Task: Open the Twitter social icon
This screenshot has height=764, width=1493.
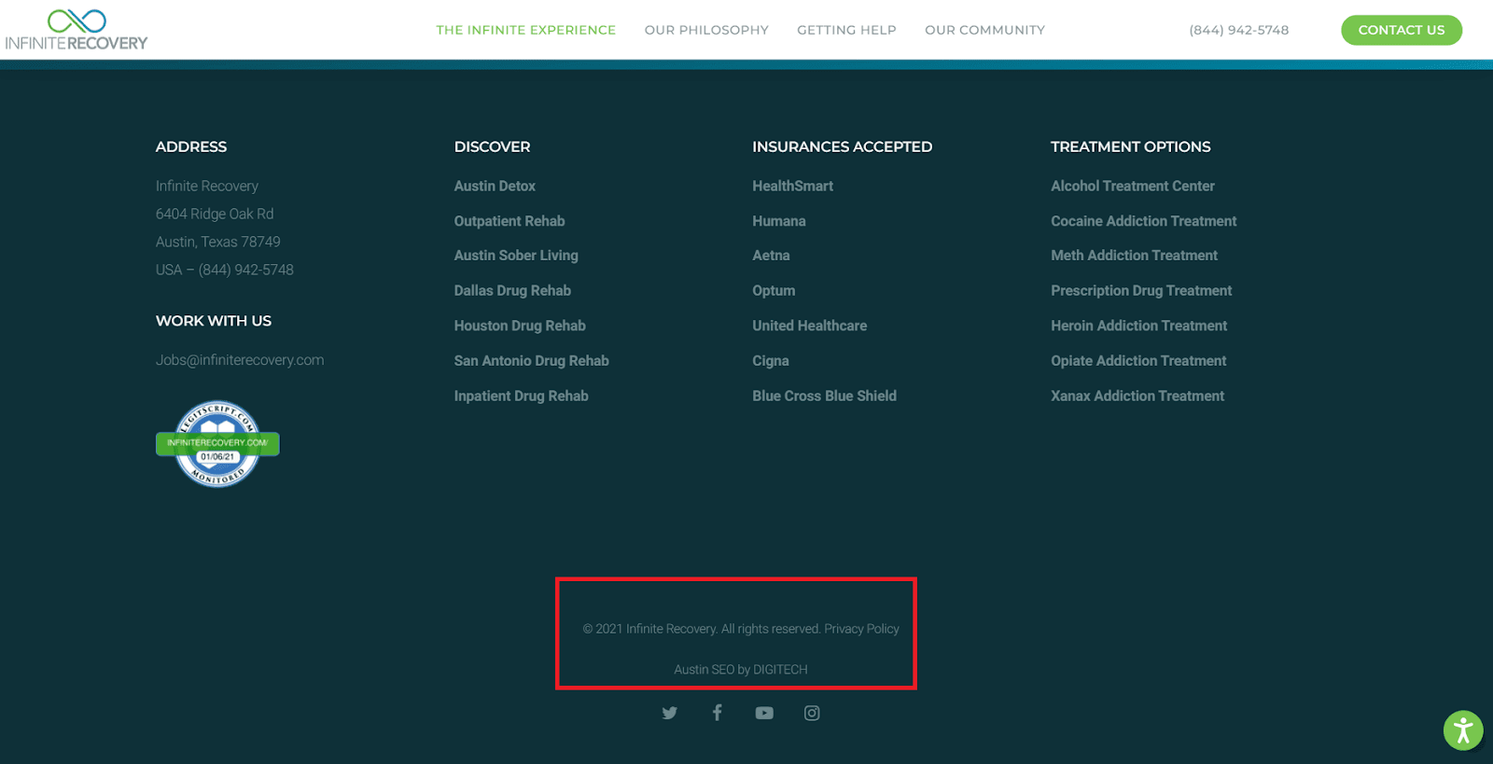Action: click(x=670, y=713)
